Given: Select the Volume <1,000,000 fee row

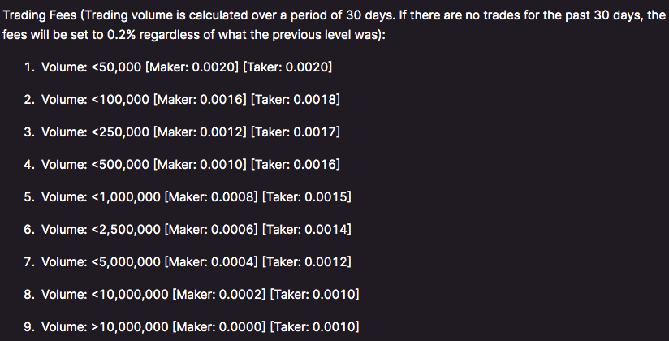Looking at the screenshot, I should [x=188, y=196].
